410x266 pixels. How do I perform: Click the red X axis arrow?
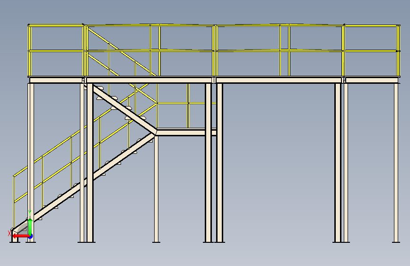[20, 236]
